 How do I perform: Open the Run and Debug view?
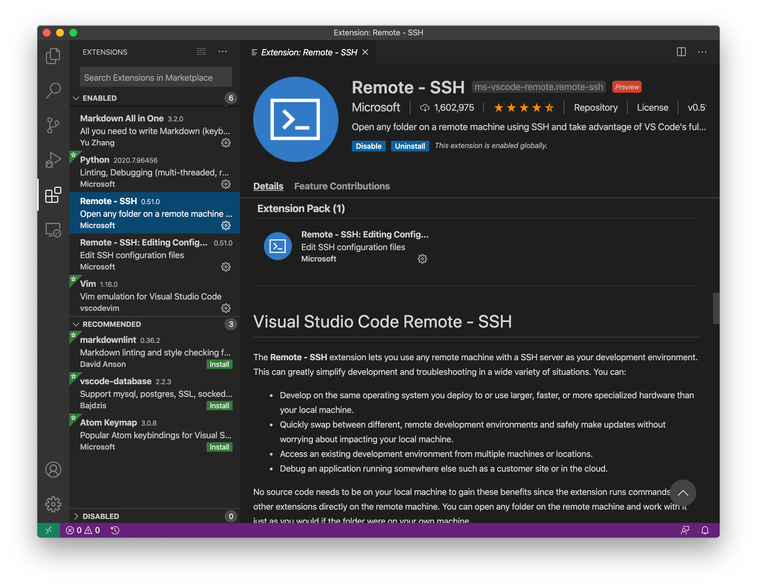click(53, 160)
